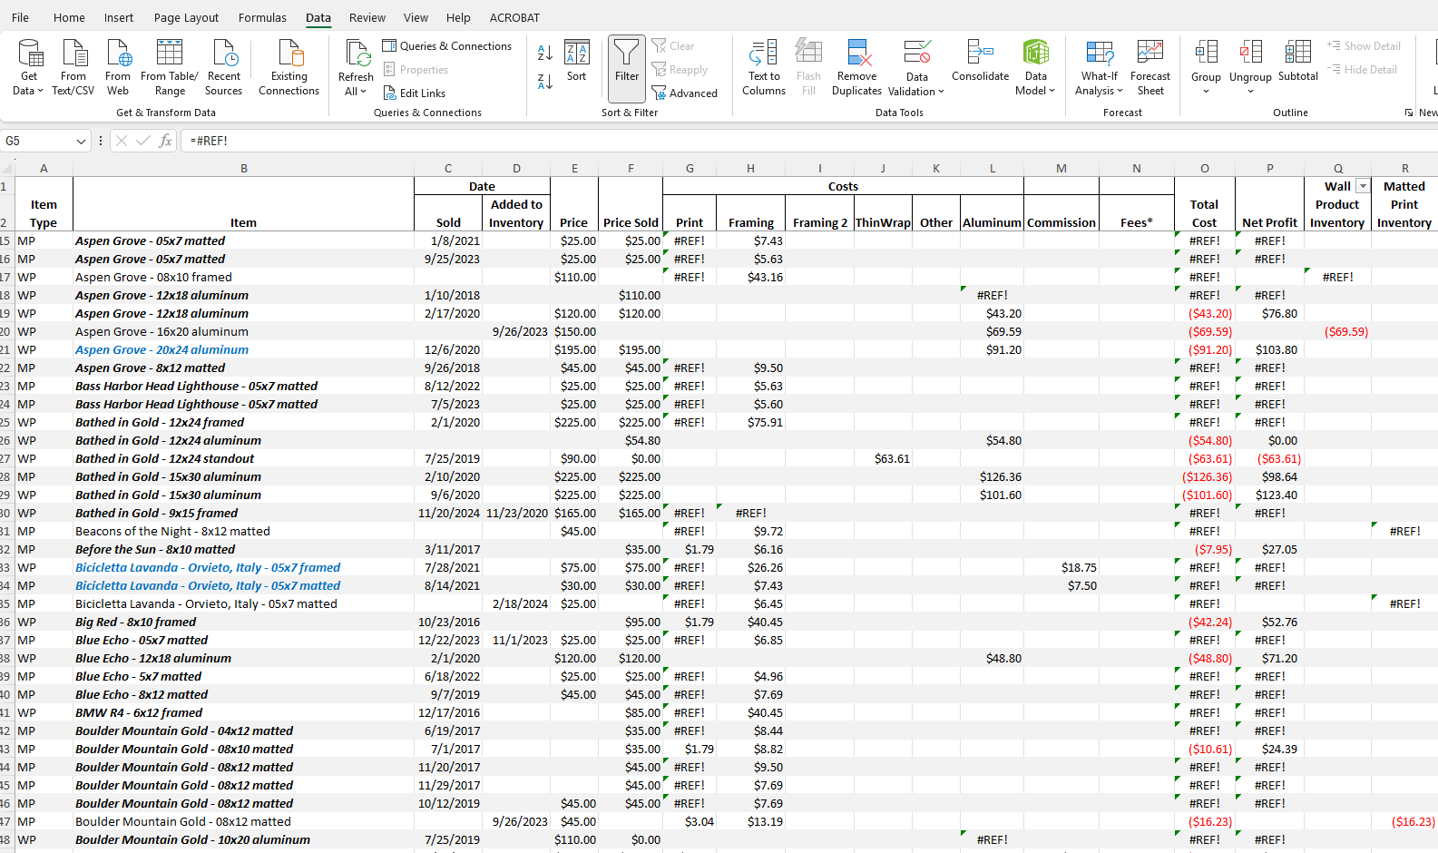Switch to the Page Layout tab
Screen dimensions: 1438x853
click(186, 17)
